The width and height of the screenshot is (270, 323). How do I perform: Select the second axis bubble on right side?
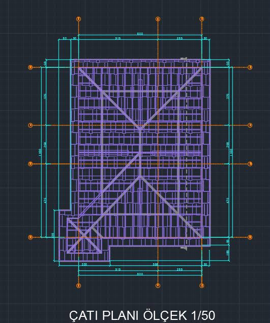coord(250,125)
